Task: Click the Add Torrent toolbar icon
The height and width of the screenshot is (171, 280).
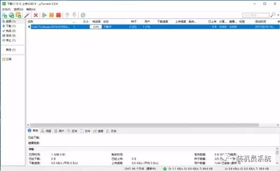Action: point(5,15)
